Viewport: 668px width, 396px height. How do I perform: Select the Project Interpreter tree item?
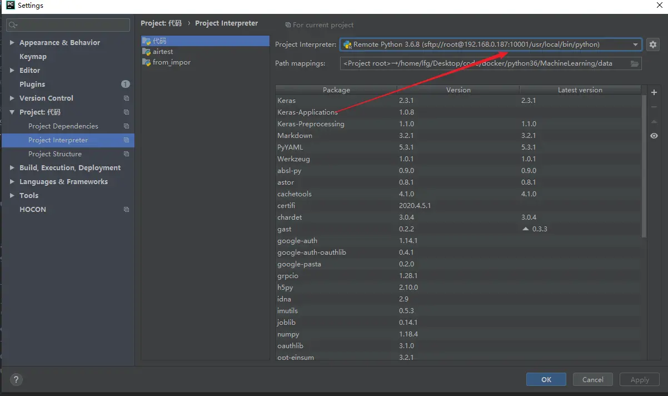pyautogui.click(x=68, y=140)
